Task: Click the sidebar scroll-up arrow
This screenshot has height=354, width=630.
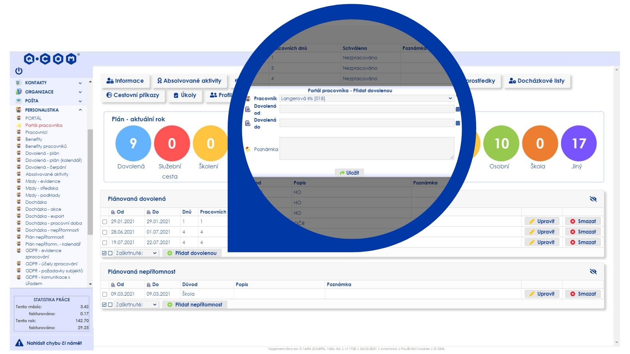Action: [90, 82]
